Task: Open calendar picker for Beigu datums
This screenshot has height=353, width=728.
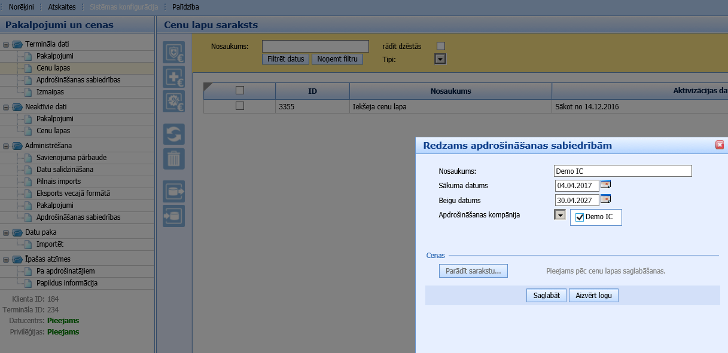Action: [605, 199]
